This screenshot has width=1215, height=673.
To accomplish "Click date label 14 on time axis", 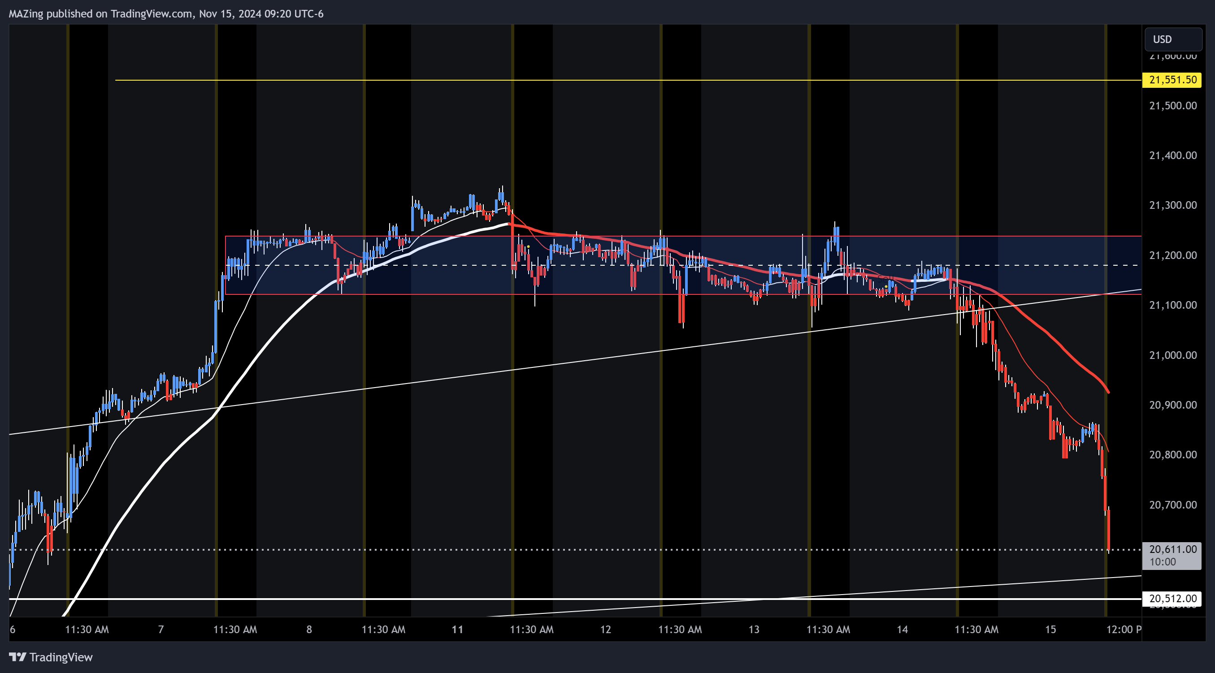I will 902,629.
